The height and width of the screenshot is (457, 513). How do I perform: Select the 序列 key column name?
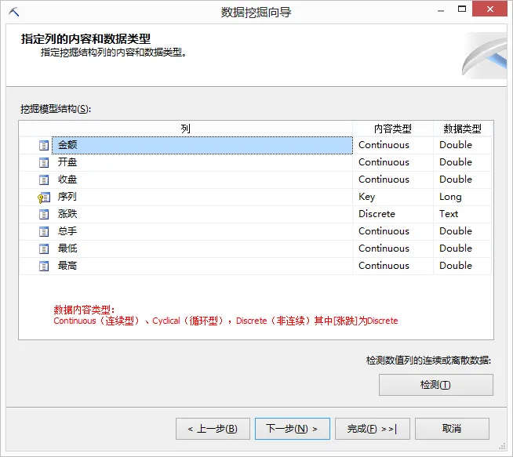202,197
